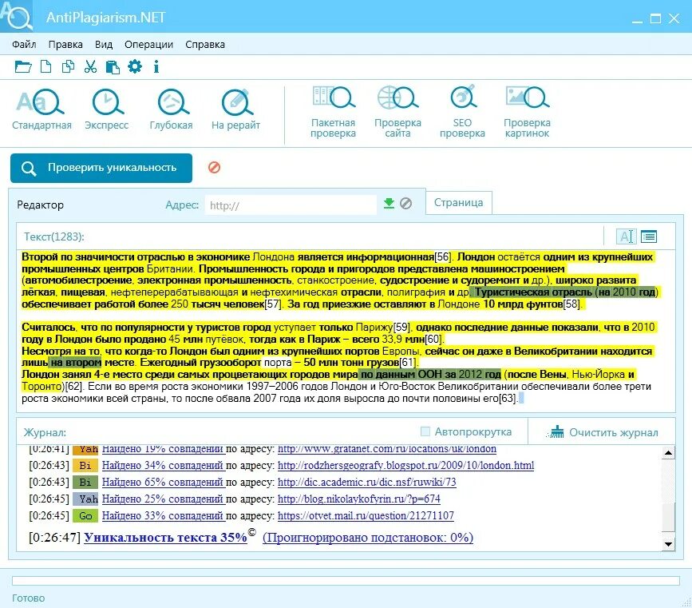Screen dimensions: 692x608
Task: Click Найдено 34% совпадений link
Action: [164, 465]
